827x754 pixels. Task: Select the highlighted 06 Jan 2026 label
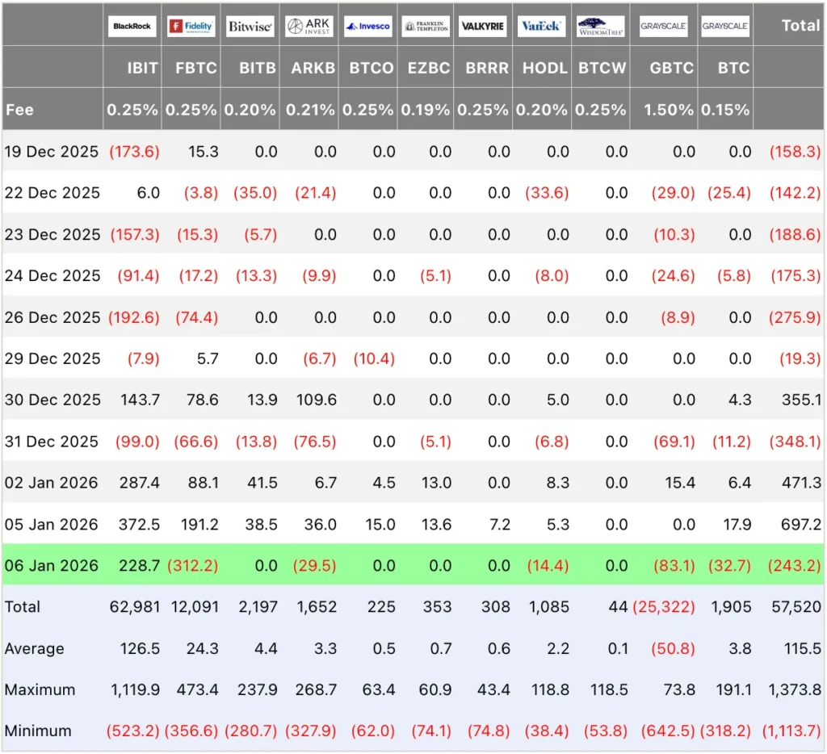click(51, 566)
